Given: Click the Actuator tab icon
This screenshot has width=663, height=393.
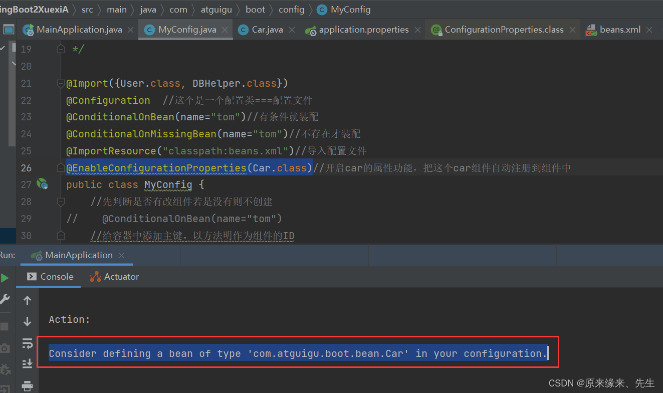Looking at the screenshot, I should coord(95,277).
